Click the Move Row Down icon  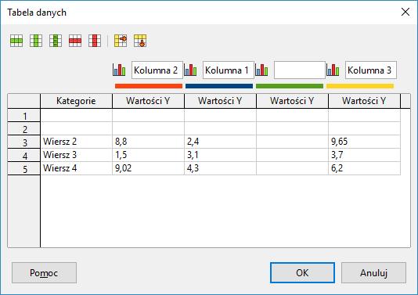pyautogui.click(x=140, y=41)
